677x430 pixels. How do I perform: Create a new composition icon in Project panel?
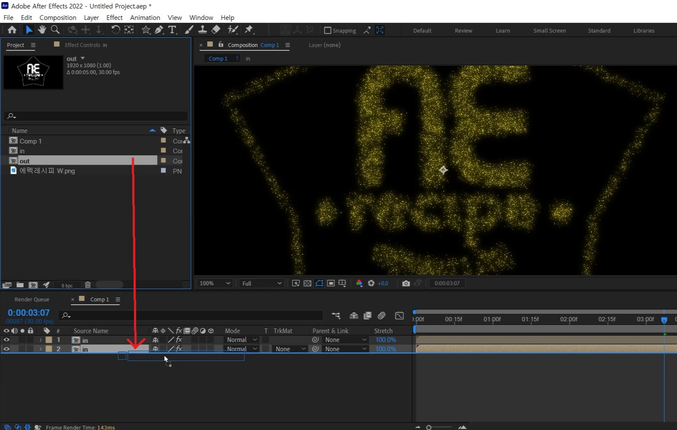pyautogui.click(x=33, y=285)
